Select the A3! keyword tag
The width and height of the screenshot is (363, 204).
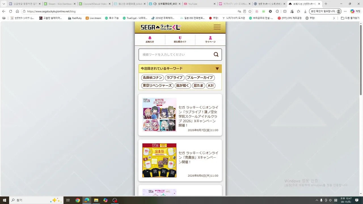point(211,86)
